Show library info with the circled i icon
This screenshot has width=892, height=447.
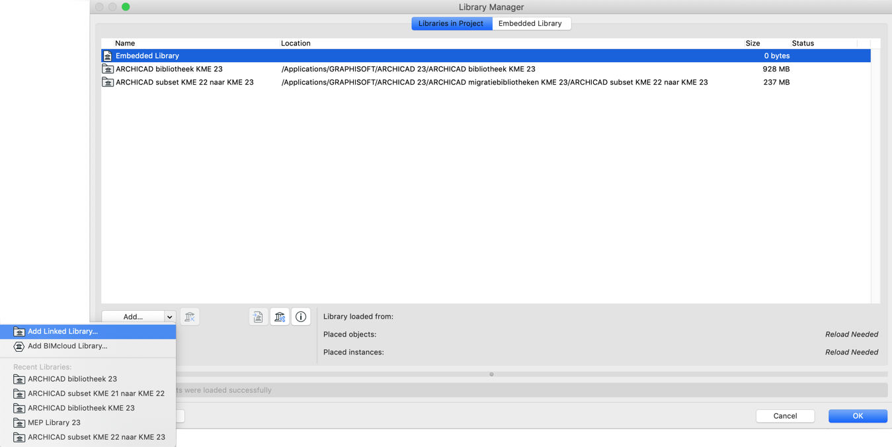tap(301, 317)
